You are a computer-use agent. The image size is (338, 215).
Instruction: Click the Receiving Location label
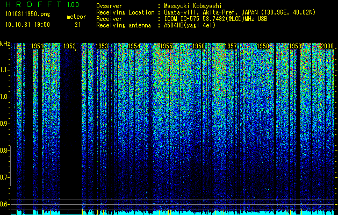pos(125,12)
